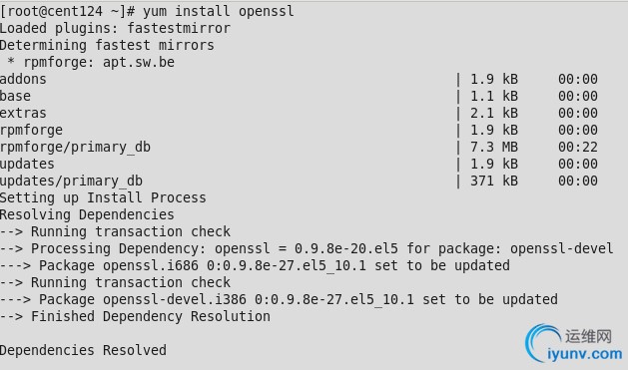Click the 'Dependencies Resolved' text
Viewport: 628px width, 370px height.
click(83, 350)
